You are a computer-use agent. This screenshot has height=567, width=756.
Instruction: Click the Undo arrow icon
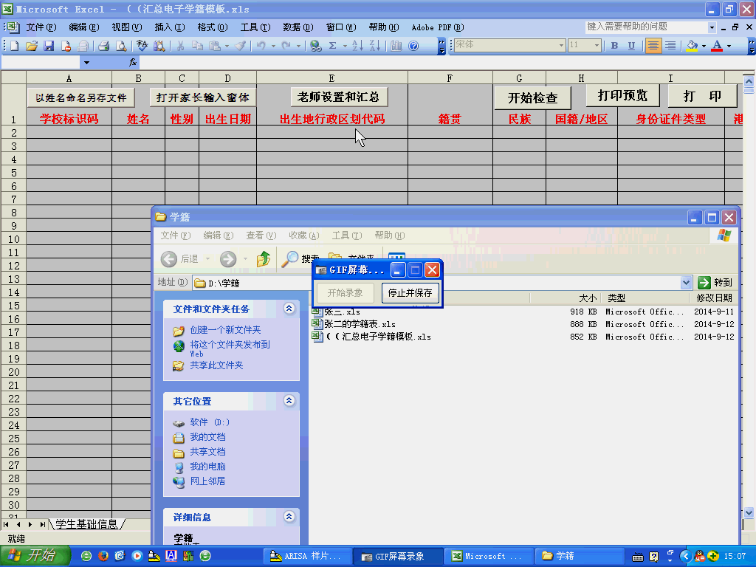pos(261,46)
